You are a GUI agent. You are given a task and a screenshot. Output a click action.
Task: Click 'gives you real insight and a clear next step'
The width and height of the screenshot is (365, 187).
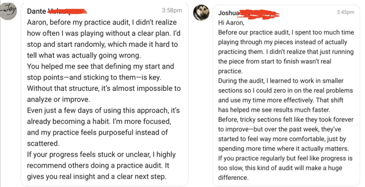97,176
